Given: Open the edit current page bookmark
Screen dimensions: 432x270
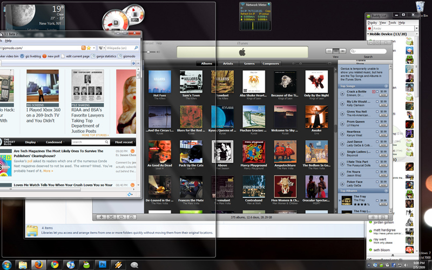Looking at the screenshot, I should 75,56.
